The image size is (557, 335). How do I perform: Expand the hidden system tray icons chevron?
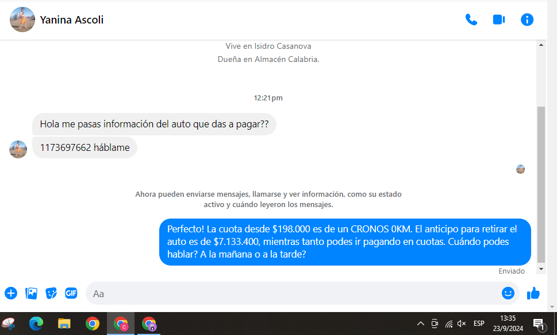pos(420,324)
